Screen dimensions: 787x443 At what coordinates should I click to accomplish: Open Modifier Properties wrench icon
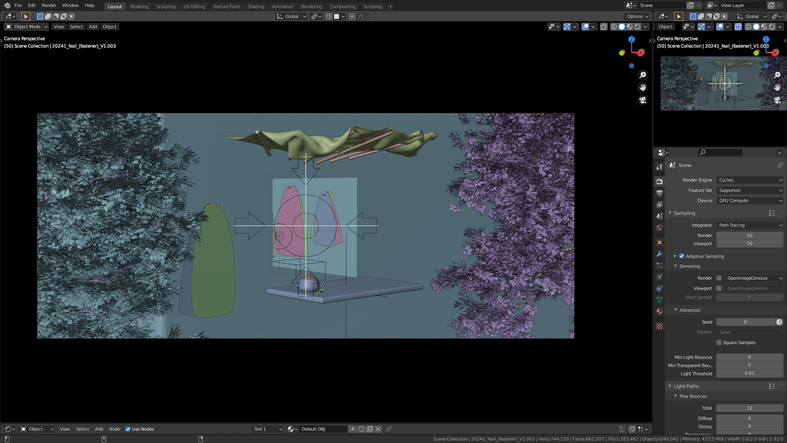[x=659, y=254]
